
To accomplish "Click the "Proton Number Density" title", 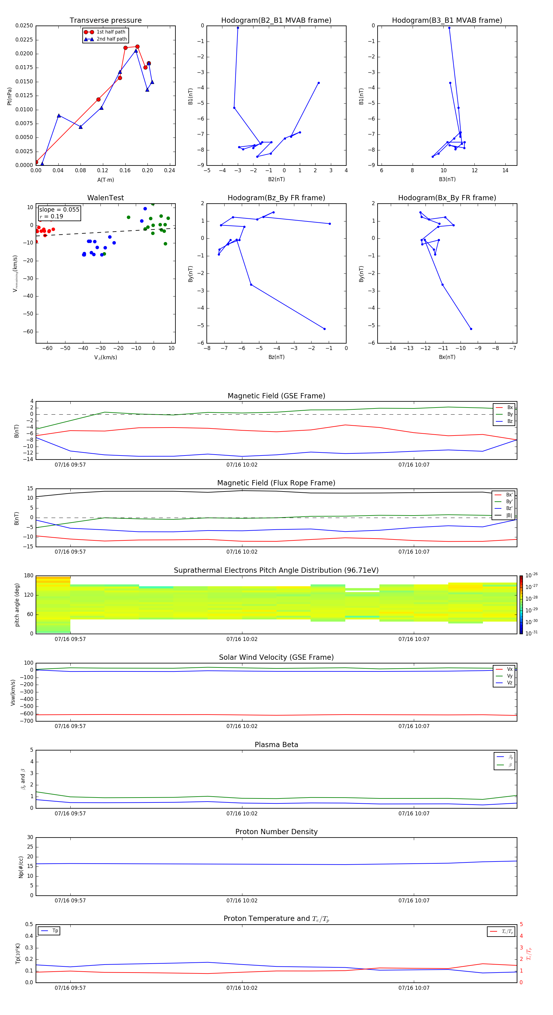I will tap(276, 832).
